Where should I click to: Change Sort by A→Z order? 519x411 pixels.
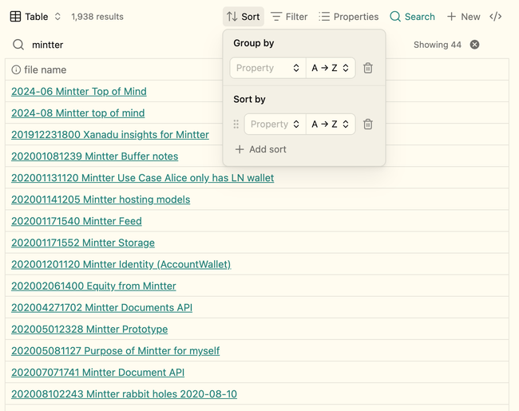331,124
